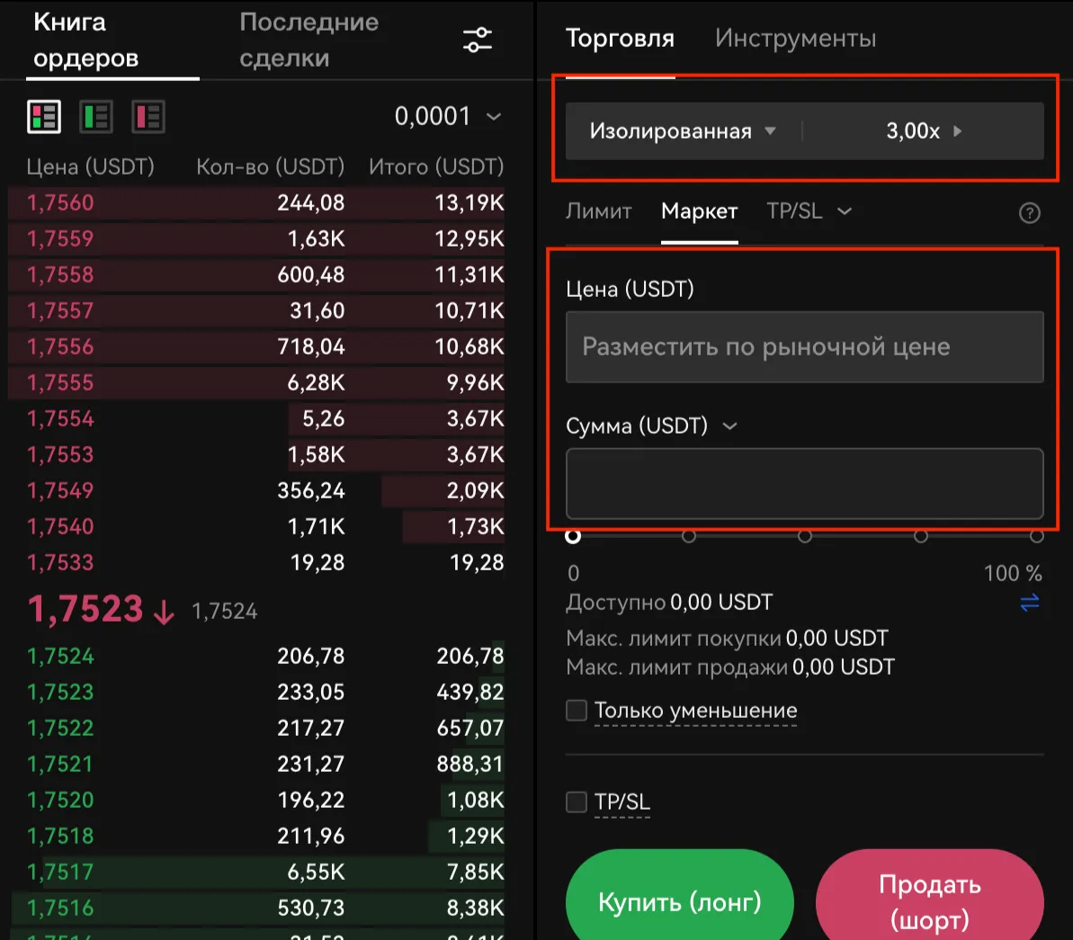This screenshot has width=1073, height=940.
Task: Set amount slider to the 50% mark
Action: pyautogui.click(x=805, y=536)
